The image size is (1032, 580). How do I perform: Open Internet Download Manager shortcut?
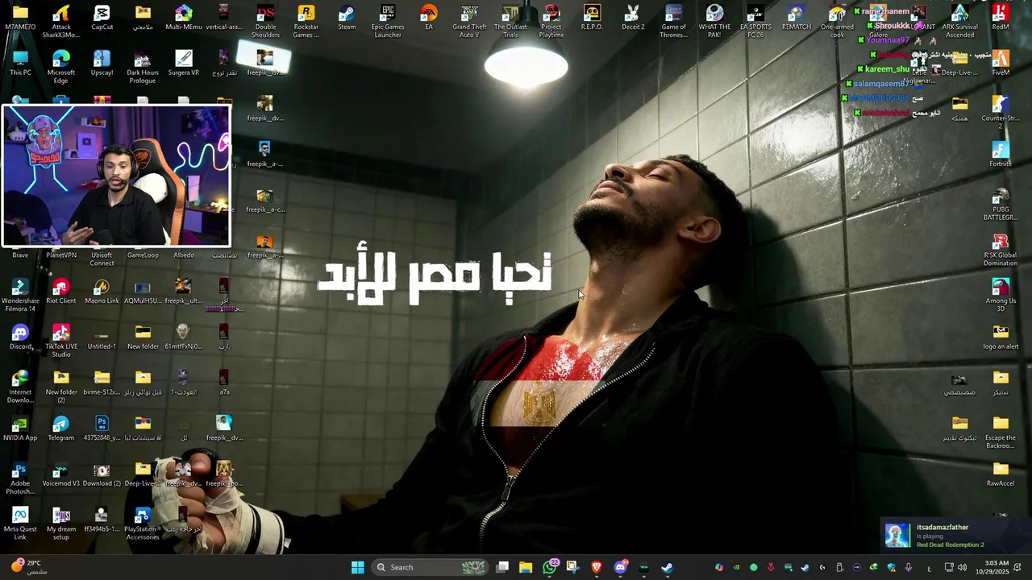[x=20, y=387]
